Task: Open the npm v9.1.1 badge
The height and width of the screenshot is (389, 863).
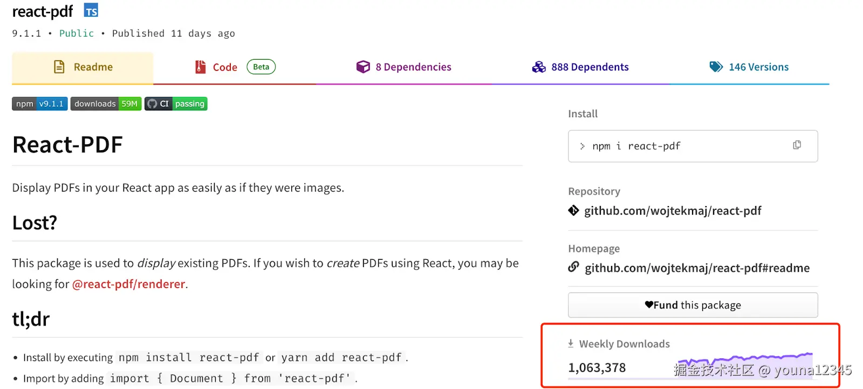Action: (x=40, y=104)
